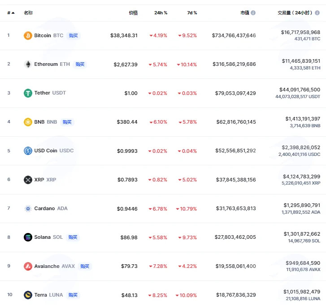
Task: Open the Avalanche AVAX name link
Action: pos(54,266)
